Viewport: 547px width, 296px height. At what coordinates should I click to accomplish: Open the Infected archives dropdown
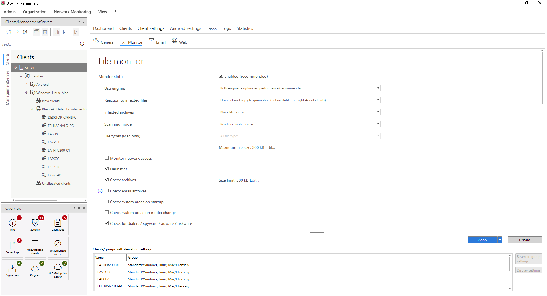click(x=300, y=112)
